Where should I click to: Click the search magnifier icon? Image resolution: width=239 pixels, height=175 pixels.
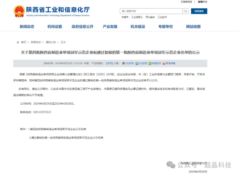[x=186, y=11]
